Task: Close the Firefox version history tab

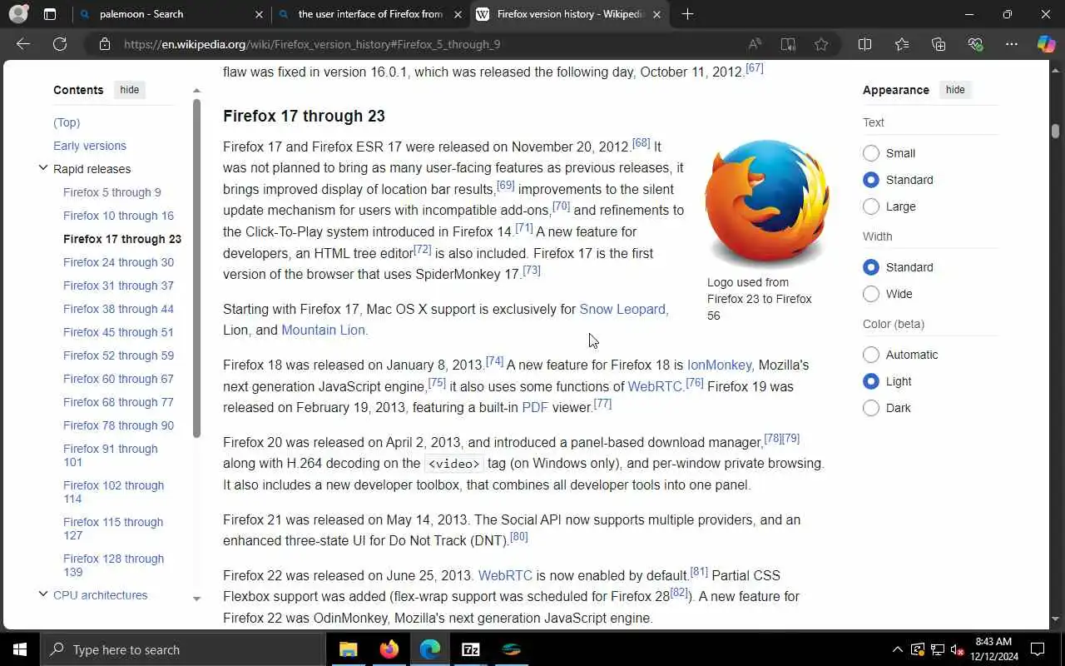Action: click(x=657, y=14)
